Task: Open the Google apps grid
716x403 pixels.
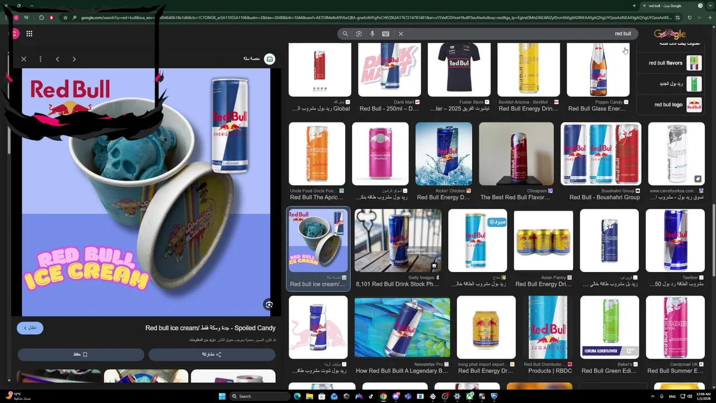Action: 29,34
